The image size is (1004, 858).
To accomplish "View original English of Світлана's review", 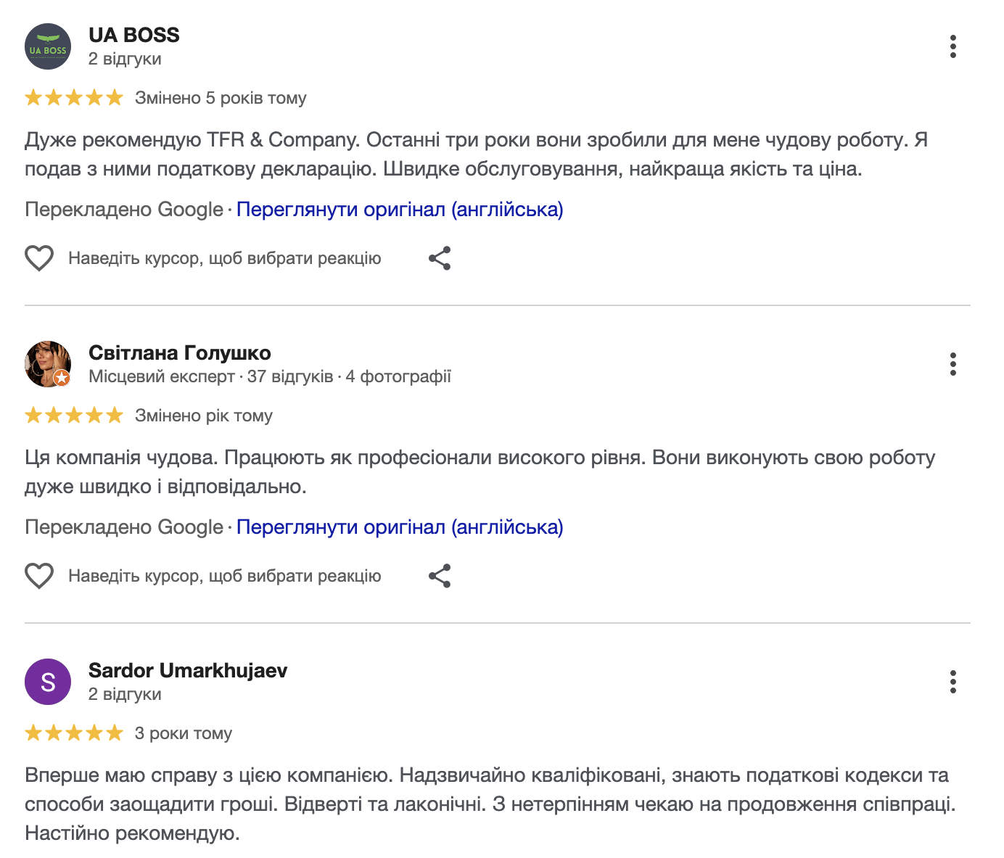I will click(x=400, y=527).
